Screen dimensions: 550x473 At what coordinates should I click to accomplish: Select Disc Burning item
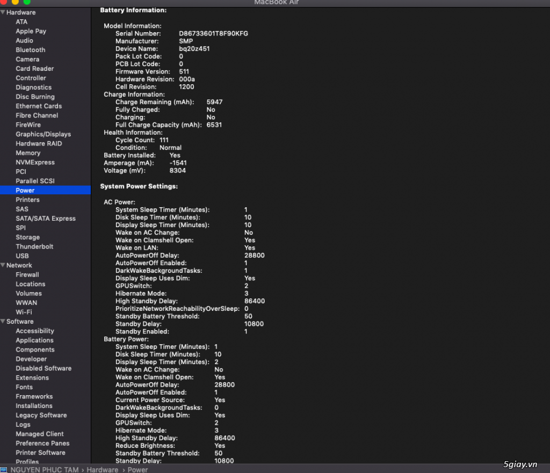[x=35, y=97]
